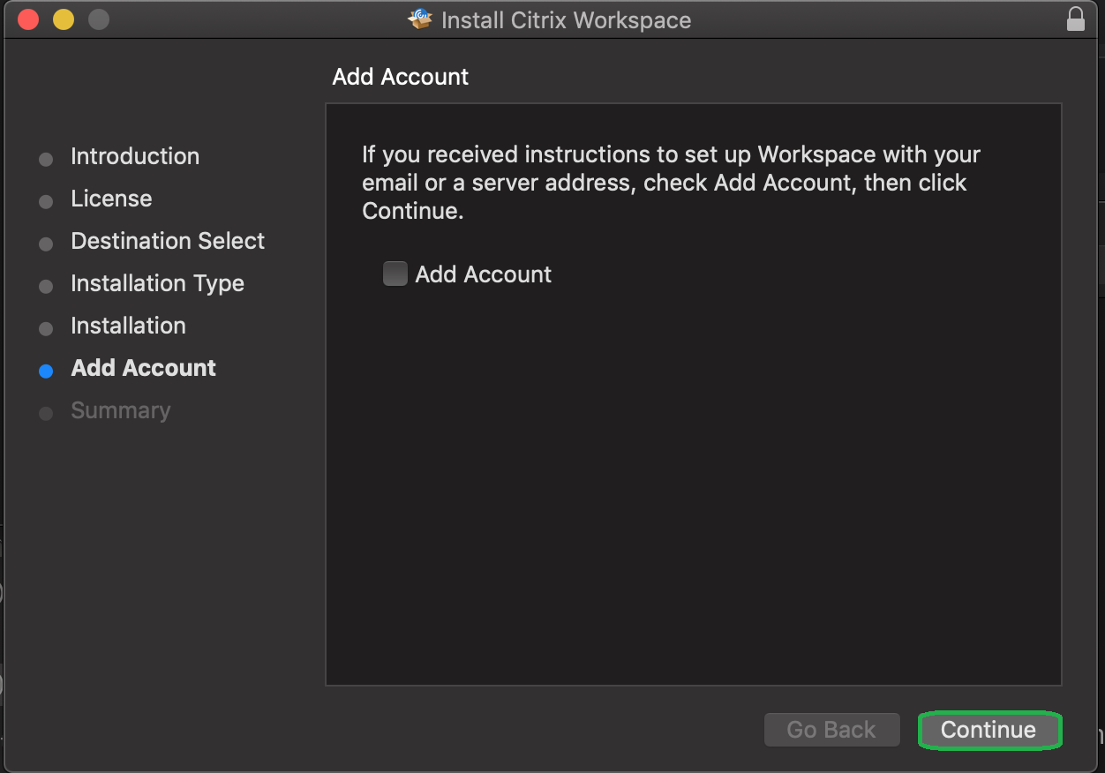
Task: Click the instructions paragraph about Workspace setup
Action: tap(671, 183)
